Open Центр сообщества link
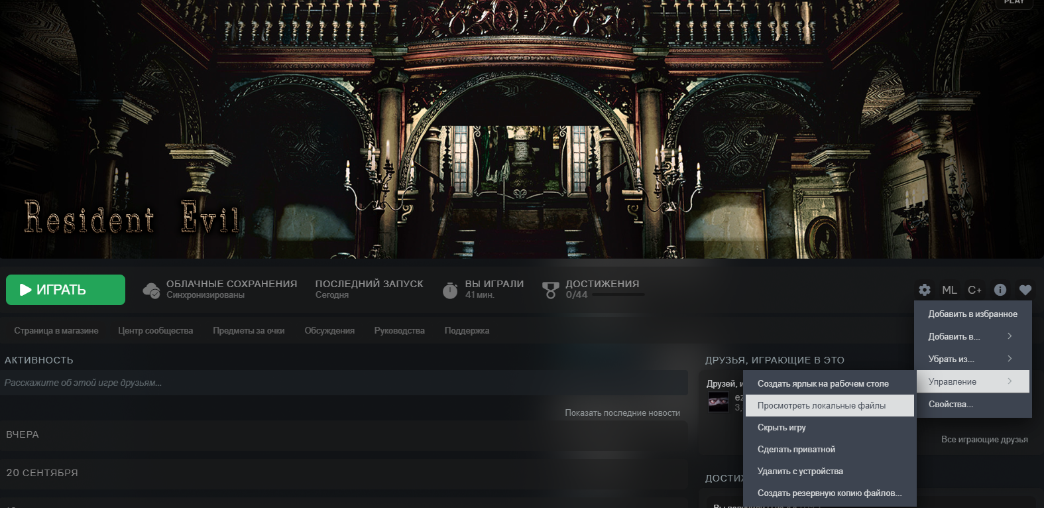This screenshot has width=1044, height=508. coord(155,330)
